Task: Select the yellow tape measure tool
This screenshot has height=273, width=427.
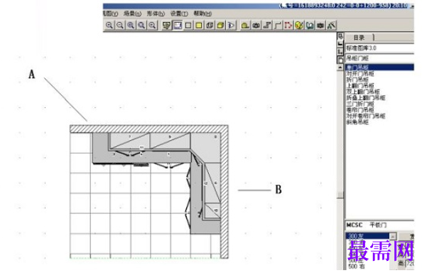Action: (x=245, y=26)
